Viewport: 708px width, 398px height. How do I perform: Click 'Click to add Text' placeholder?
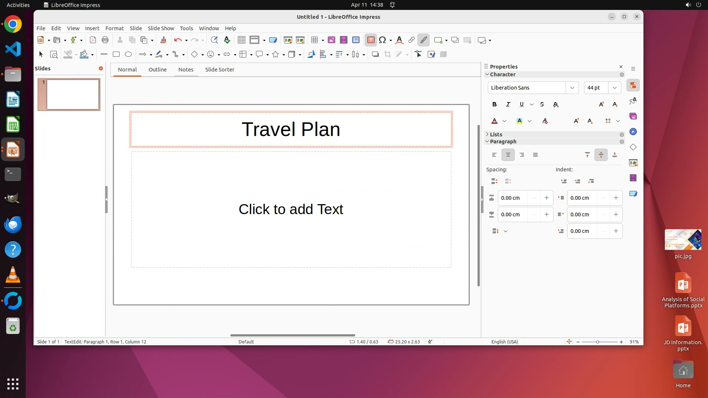click(291, 209)
